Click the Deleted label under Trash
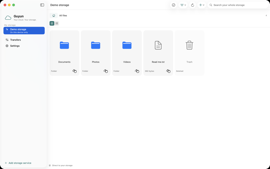270x169 pixels. 180,71
